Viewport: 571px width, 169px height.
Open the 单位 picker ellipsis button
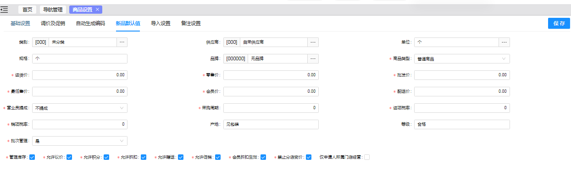click(x=504, y=42)
